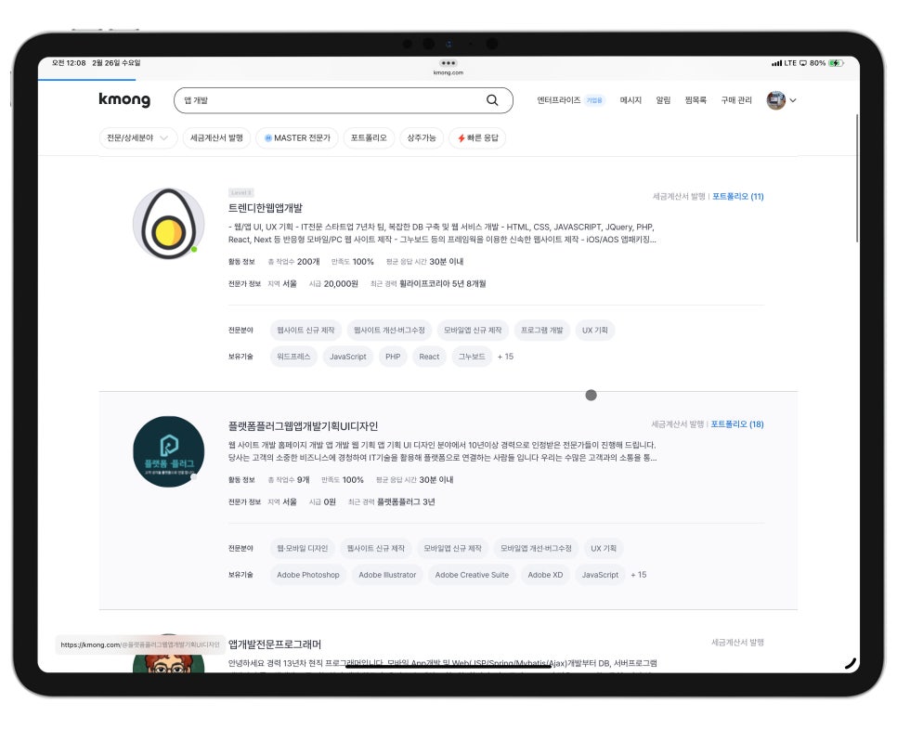Select the 웹사이트 개선·버그수정 tag
The height and width of the screenshot is (729, 897).
coord(389,331)
